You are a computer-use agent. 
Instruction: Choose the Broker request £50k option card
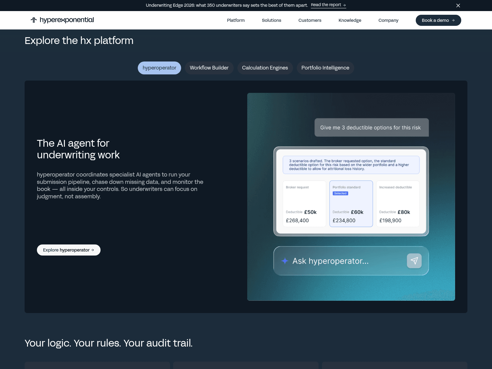pos(304,204)
